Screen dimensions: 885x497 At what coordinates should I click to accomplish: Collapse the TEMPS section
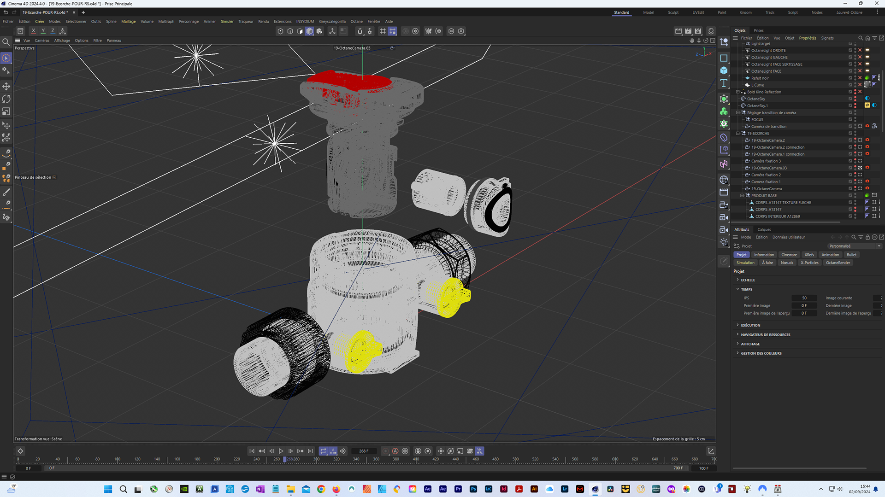click(738, 289)
